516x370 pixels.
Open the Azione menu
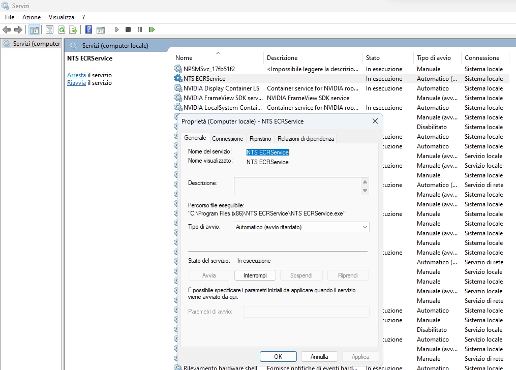(x=32, y=17)
